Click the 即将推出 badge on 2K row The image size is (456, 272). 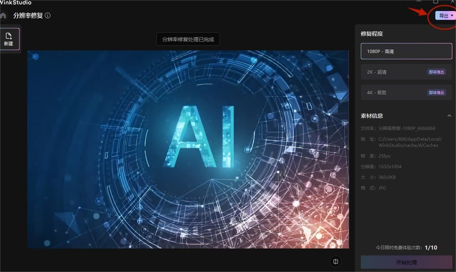[x=436, y=72]
